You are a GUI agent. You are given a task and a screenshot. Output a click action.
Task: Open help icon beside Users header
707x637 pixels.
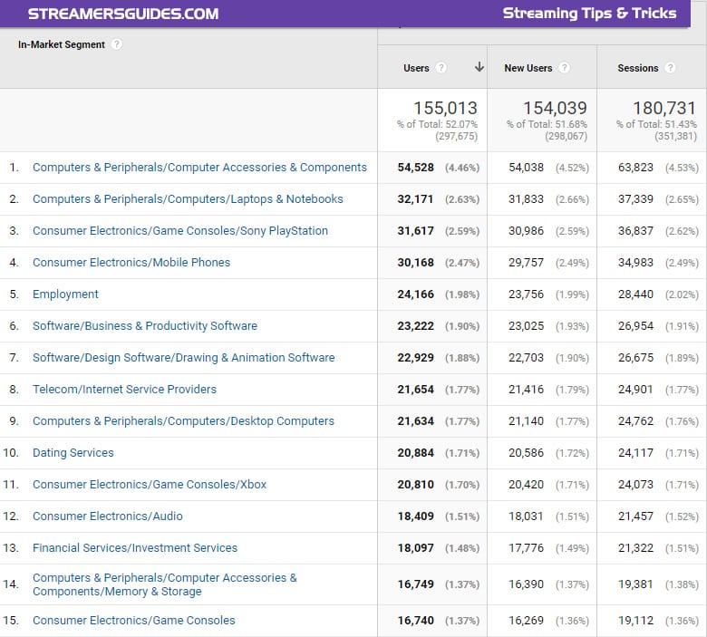click(441, 68)
